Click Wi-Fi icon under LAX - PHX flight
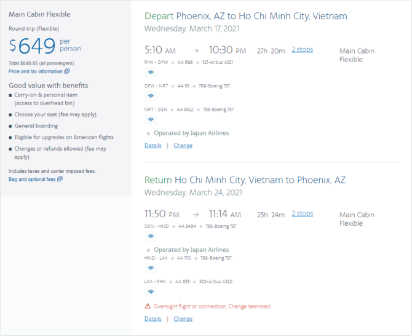 (x=151, y=292)
